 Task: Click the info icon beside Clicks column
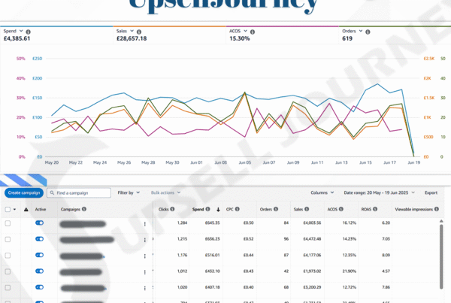pos(172,209)
